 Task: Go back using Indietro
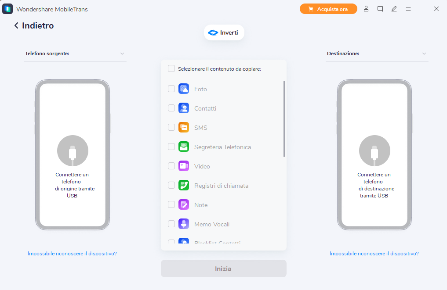pyautogui.click(x=34, y=26)
